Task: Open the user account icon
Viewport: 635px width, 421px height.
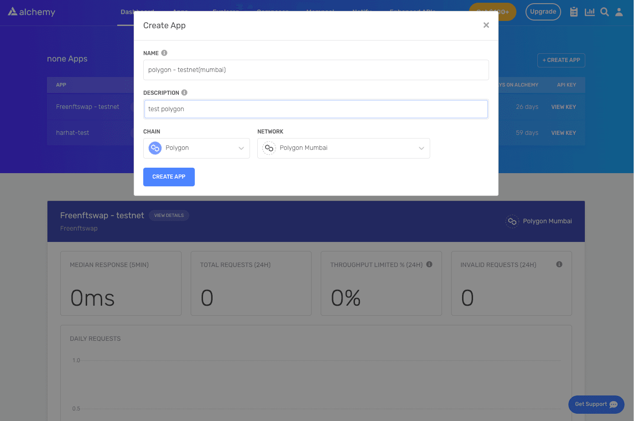Action: point(619,12)
